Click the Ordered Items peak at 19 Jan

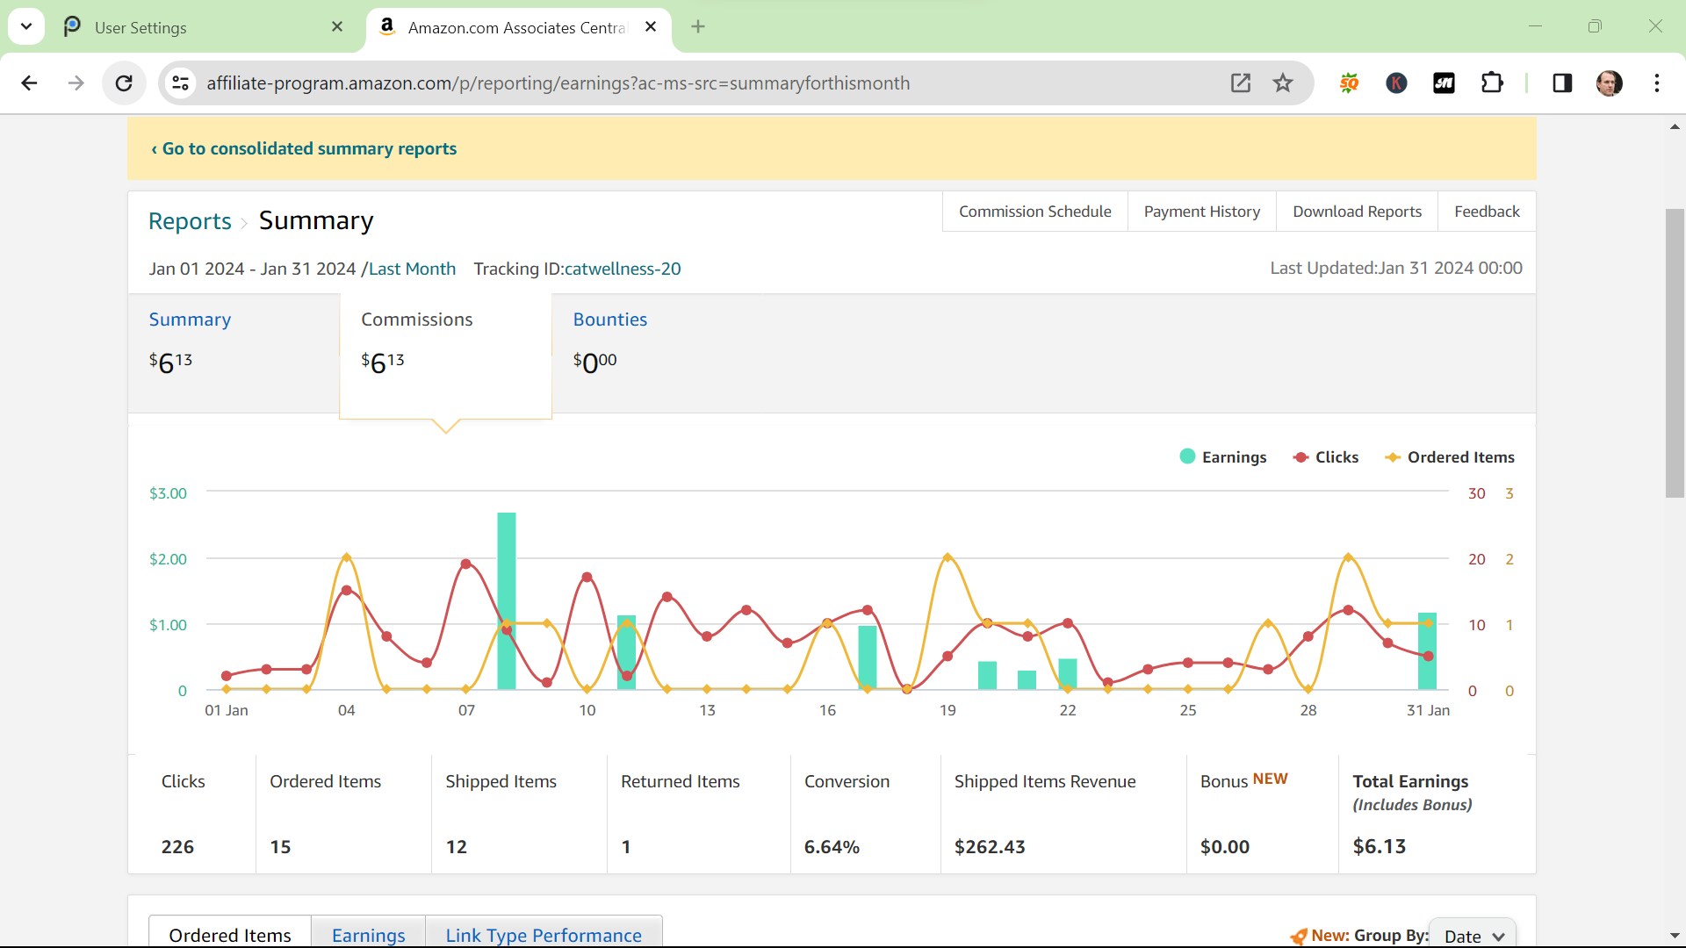tap(947, 557)
